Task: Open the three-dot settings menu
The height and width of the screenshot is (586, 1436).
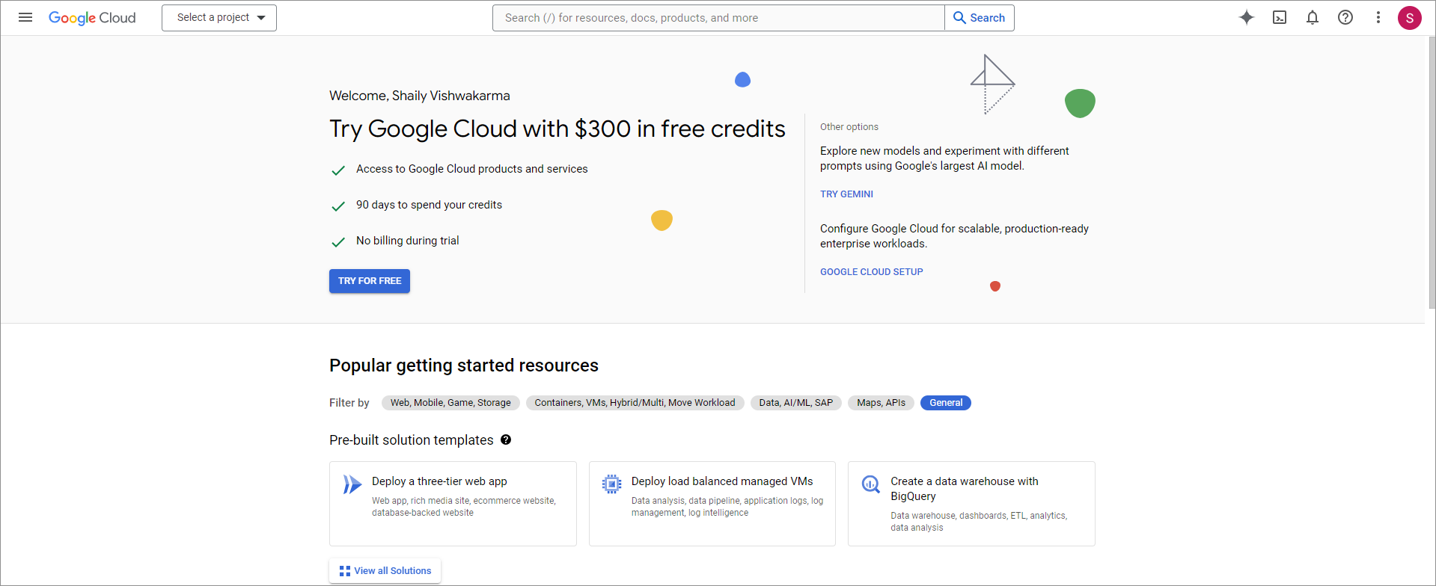Action: [1378, 17]
